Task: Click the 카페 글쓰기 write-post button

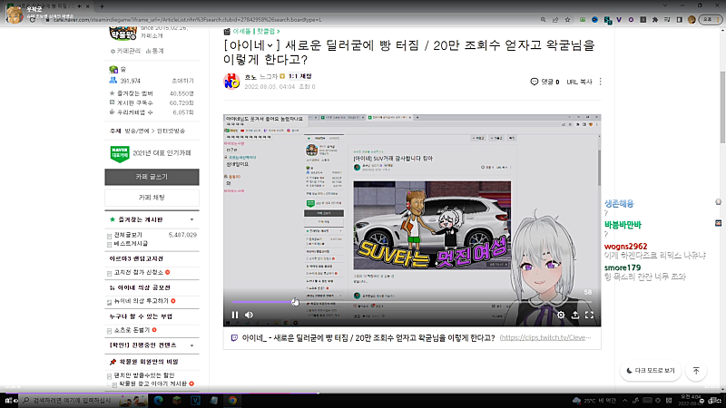Action: pyautogui.click(x=152, y=177)
